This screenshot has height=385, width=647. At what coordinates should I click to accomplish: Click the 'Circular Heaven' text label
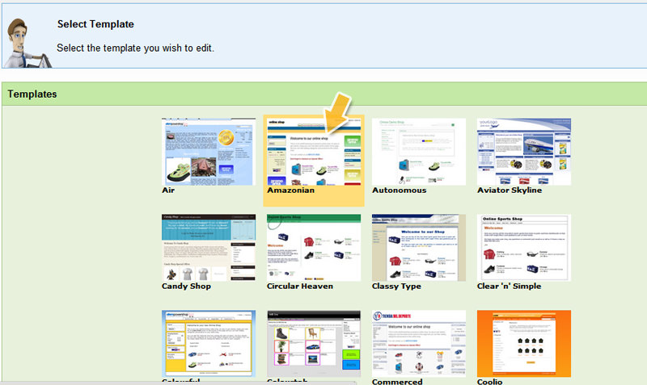300,287
